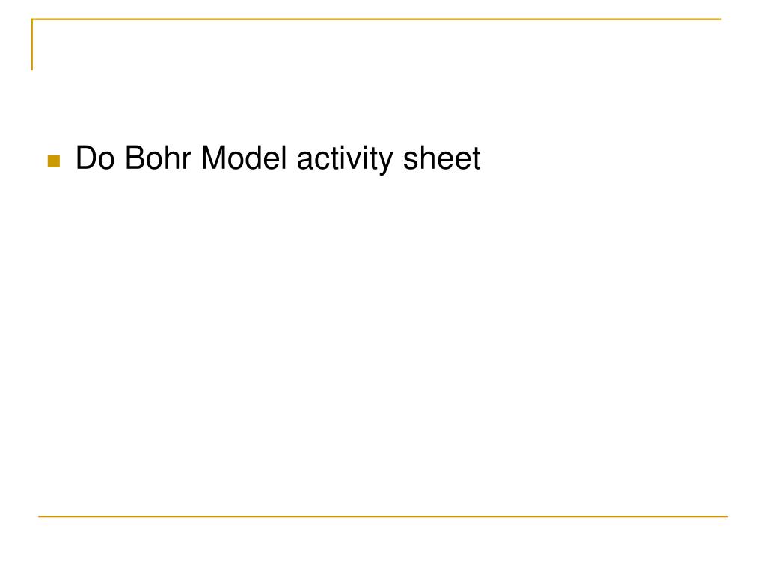Click empty space right of the word "sheet"
This screenshot has width=766, height=574.
(601, 158)
